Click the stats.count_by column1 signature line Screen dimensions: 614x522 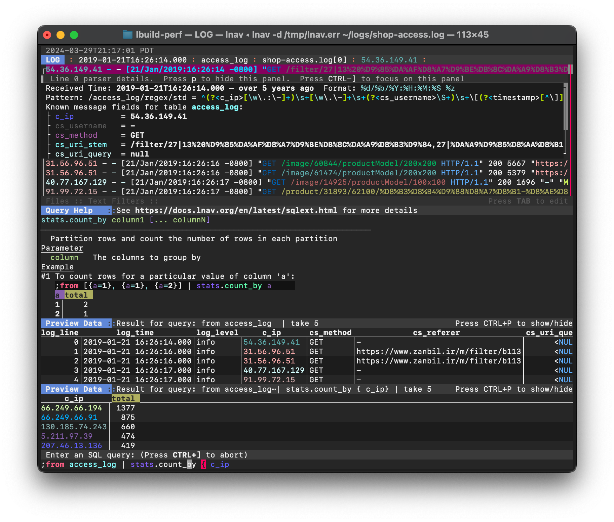tap(125, 220)
